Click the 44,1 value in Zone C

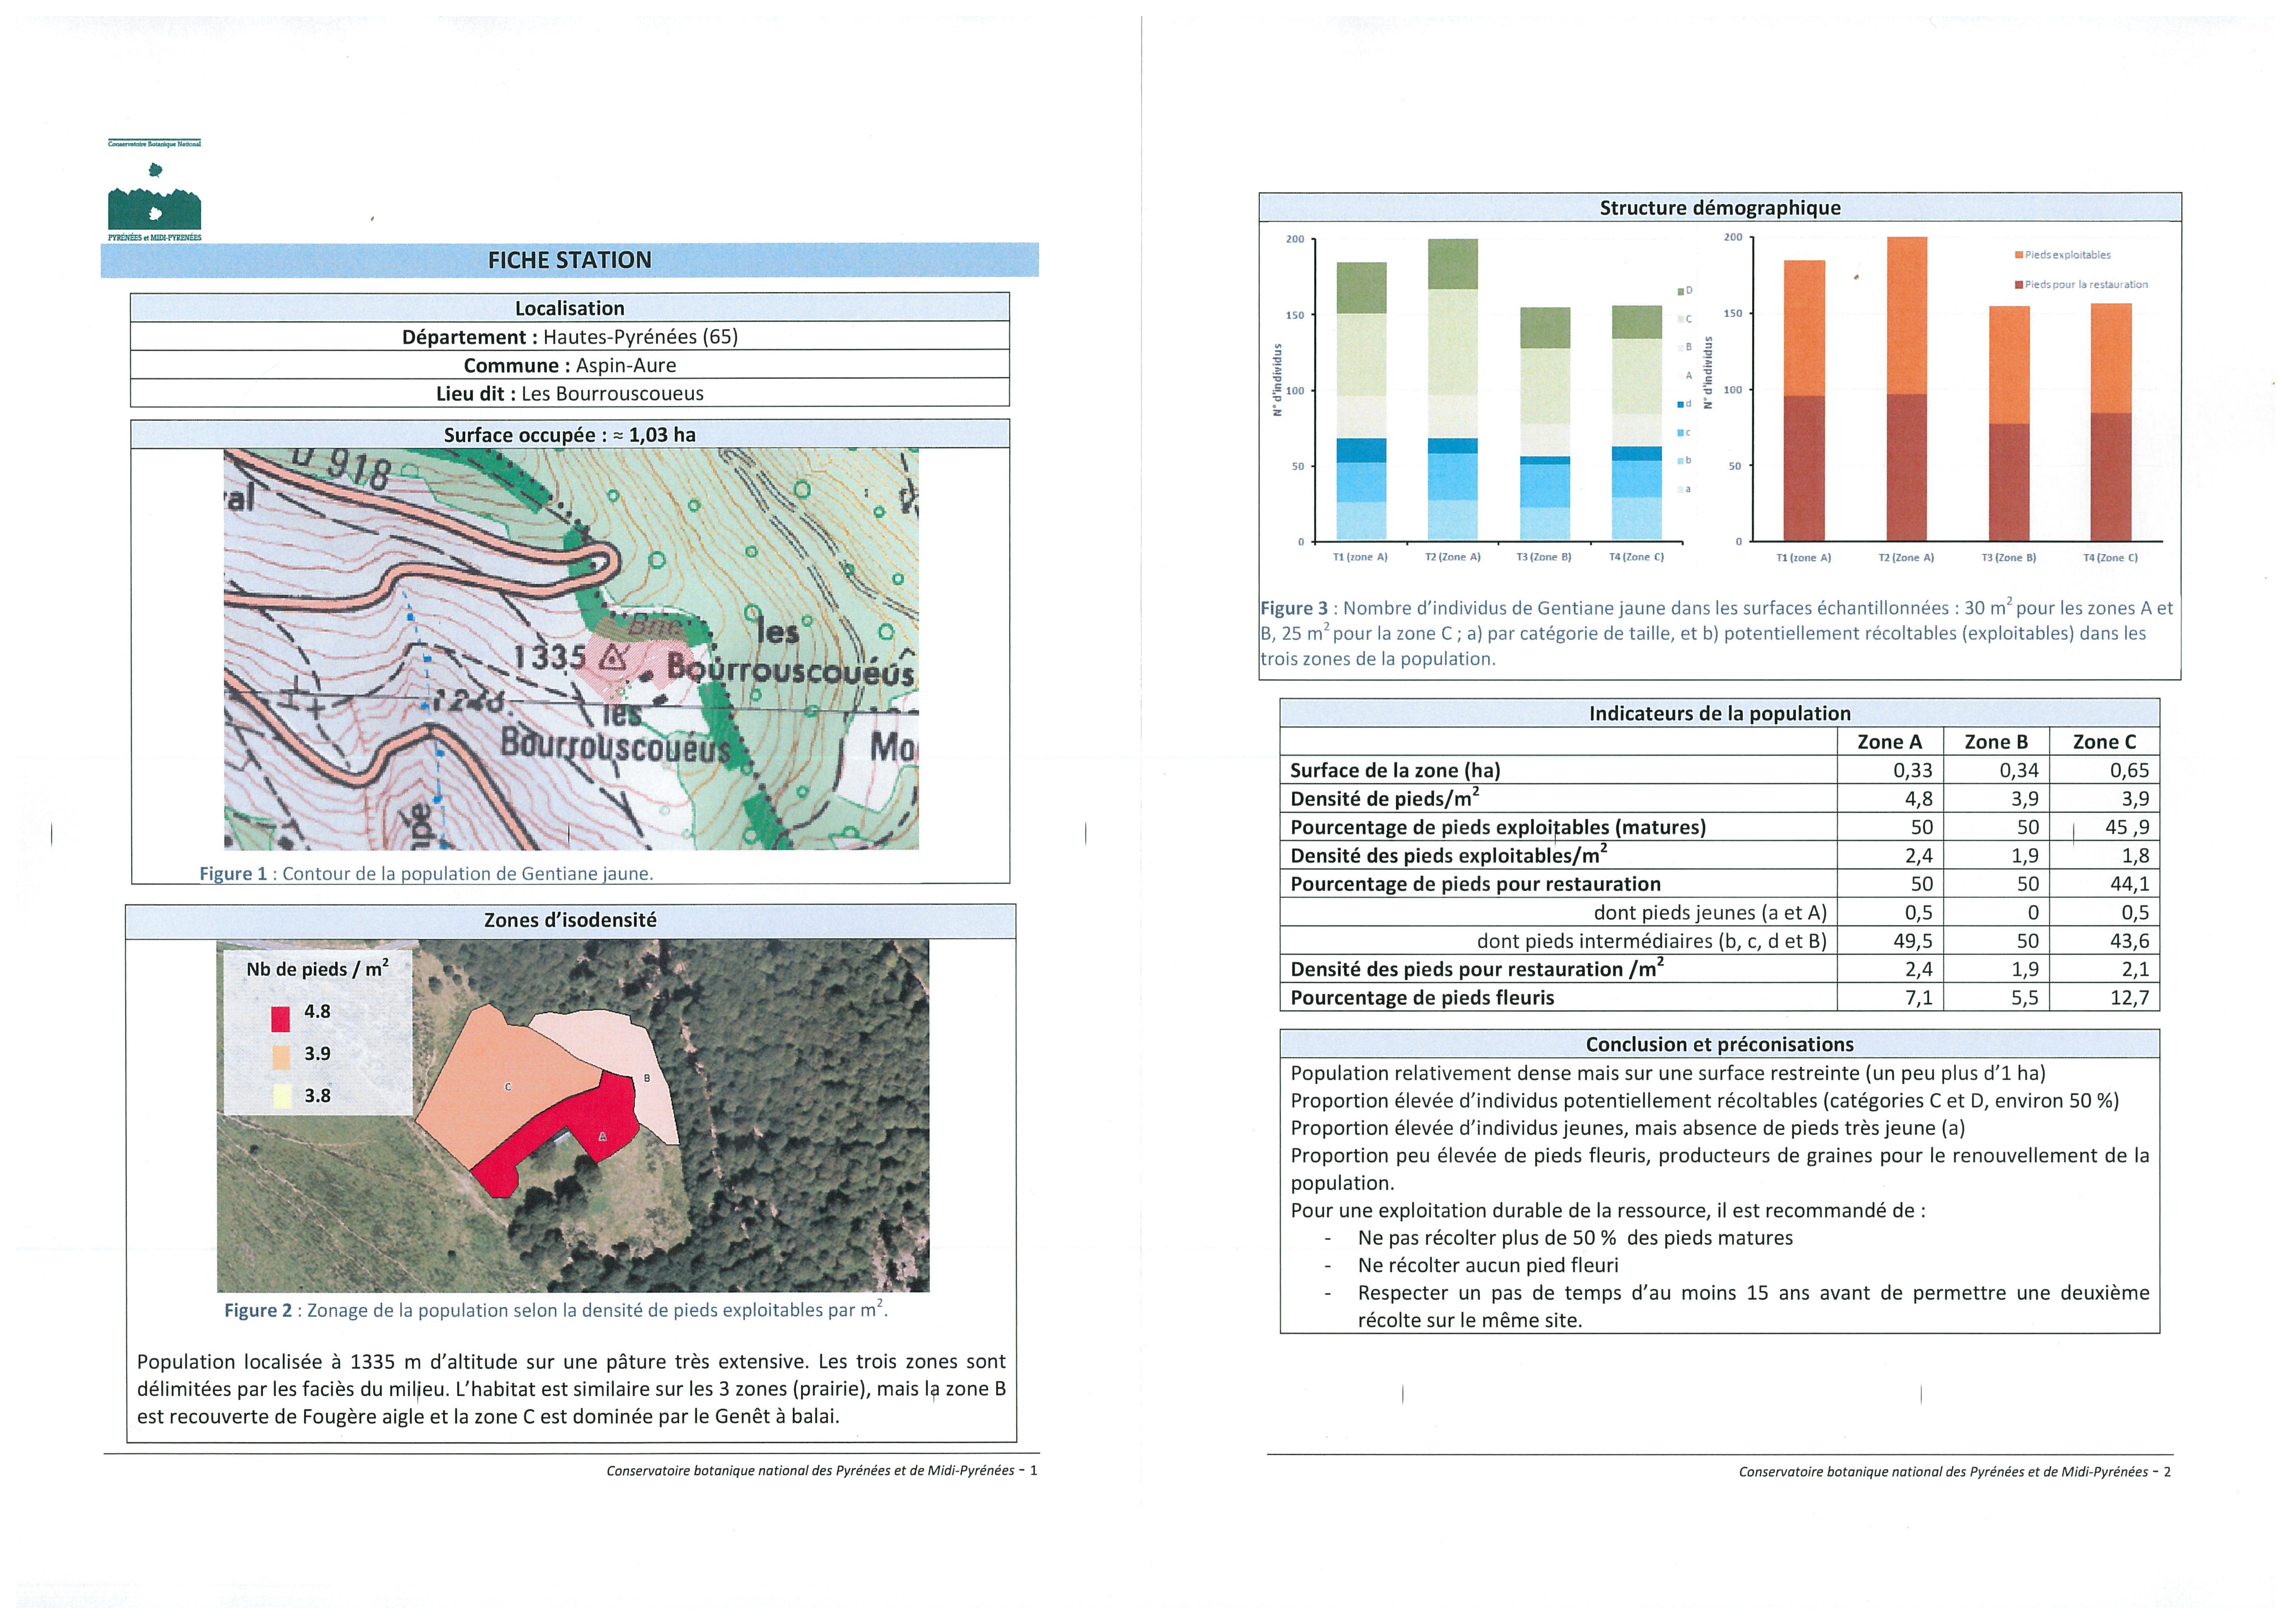coord(2130,884)
